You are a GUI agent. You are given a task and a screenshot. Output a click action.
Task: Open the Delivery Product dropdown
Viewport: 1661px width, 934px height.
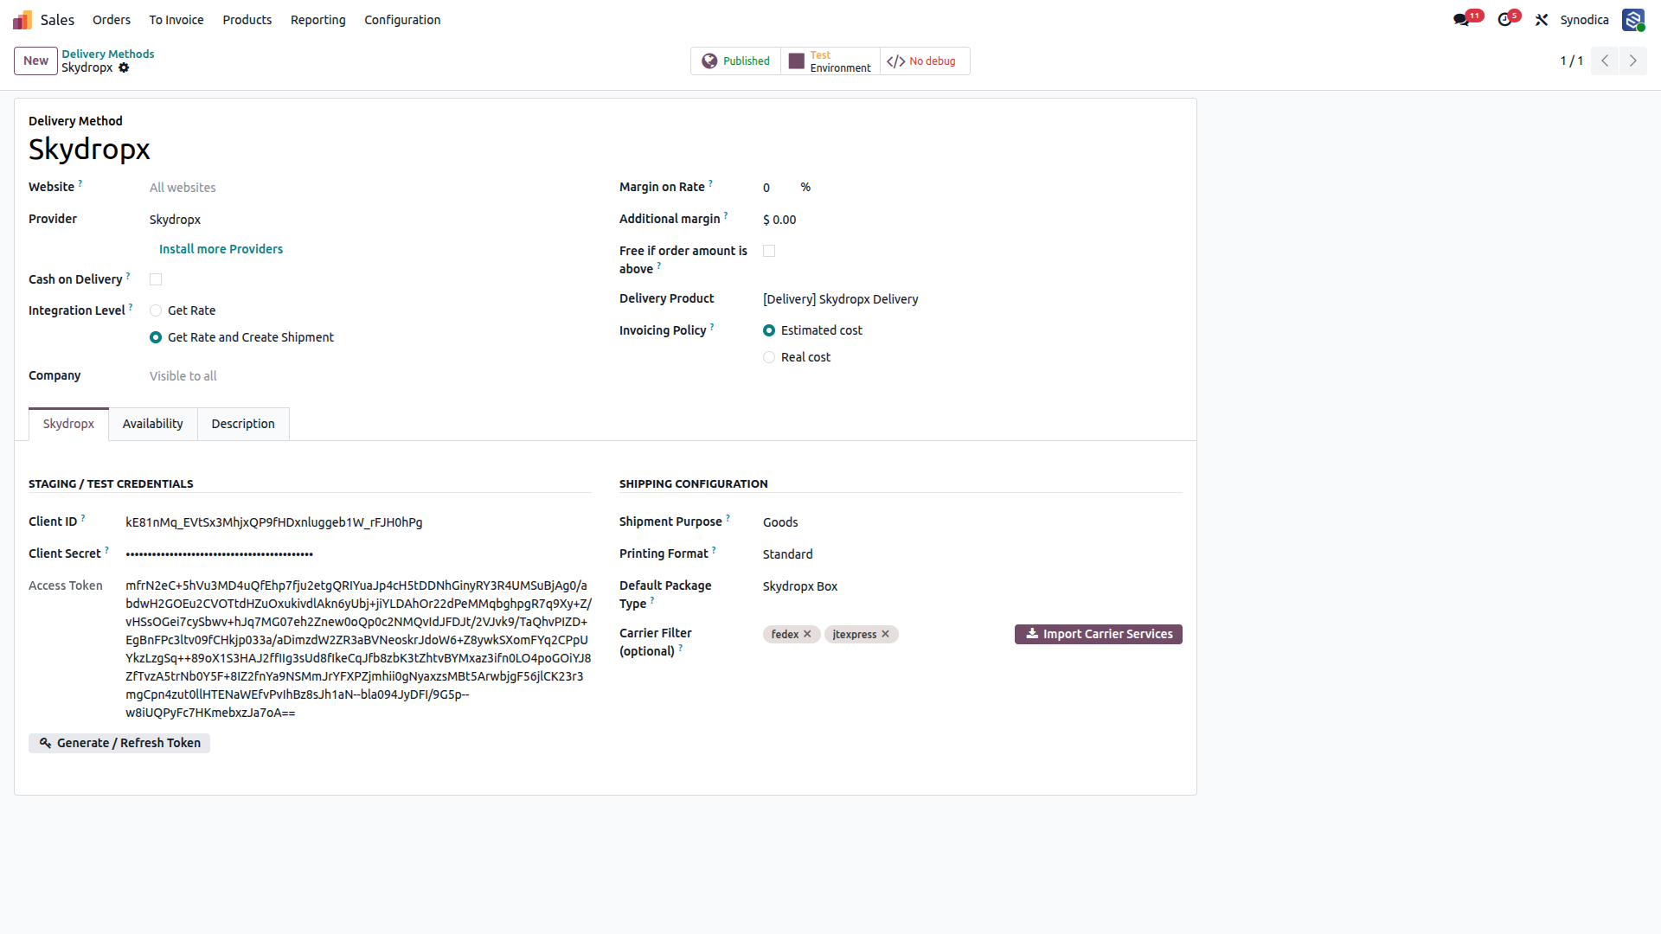pos(972,299)
